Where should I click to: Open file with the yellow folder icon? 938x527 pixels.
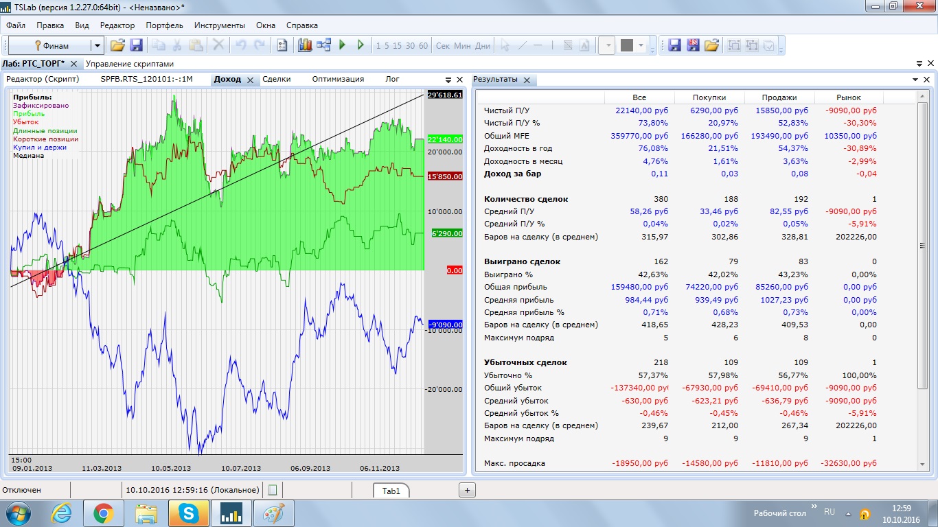[x=117, y=45]
